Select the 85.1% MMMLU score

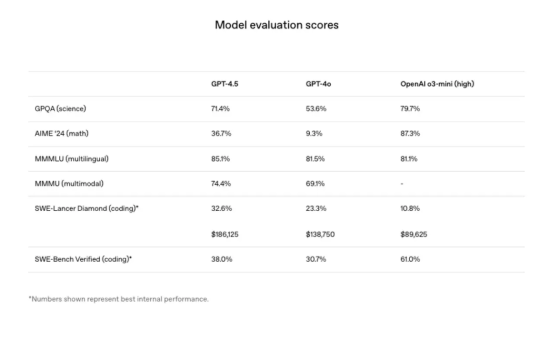(220, 159)
